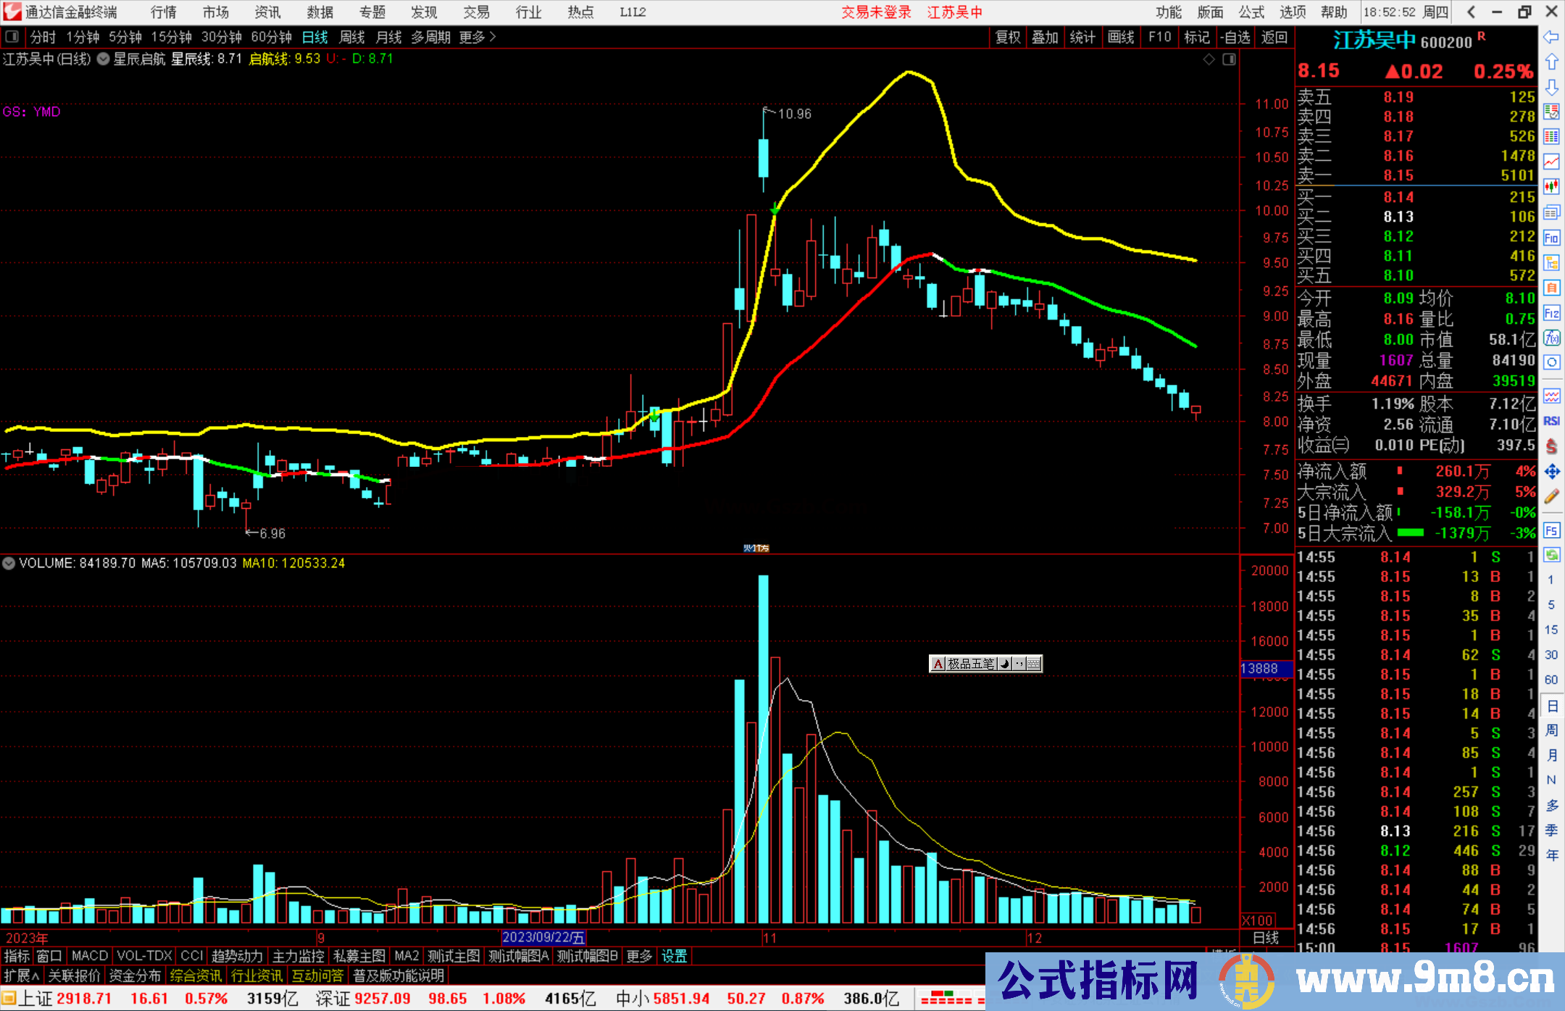This screenshot has height=1011, width=1565.
Task: Click the back arrow sidebar icon
Action: coord(1551,37)
